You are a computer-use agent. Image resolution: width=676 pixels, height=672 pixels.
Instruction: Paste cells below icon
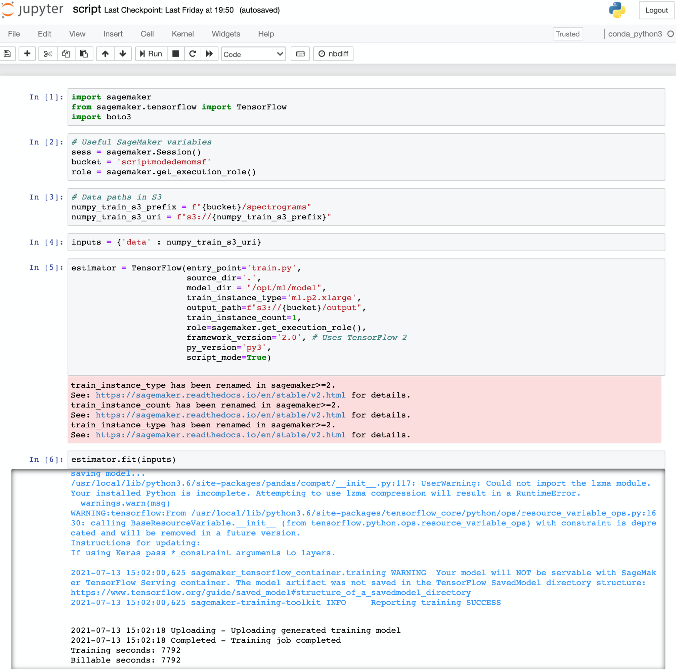[x=84, y=54]
